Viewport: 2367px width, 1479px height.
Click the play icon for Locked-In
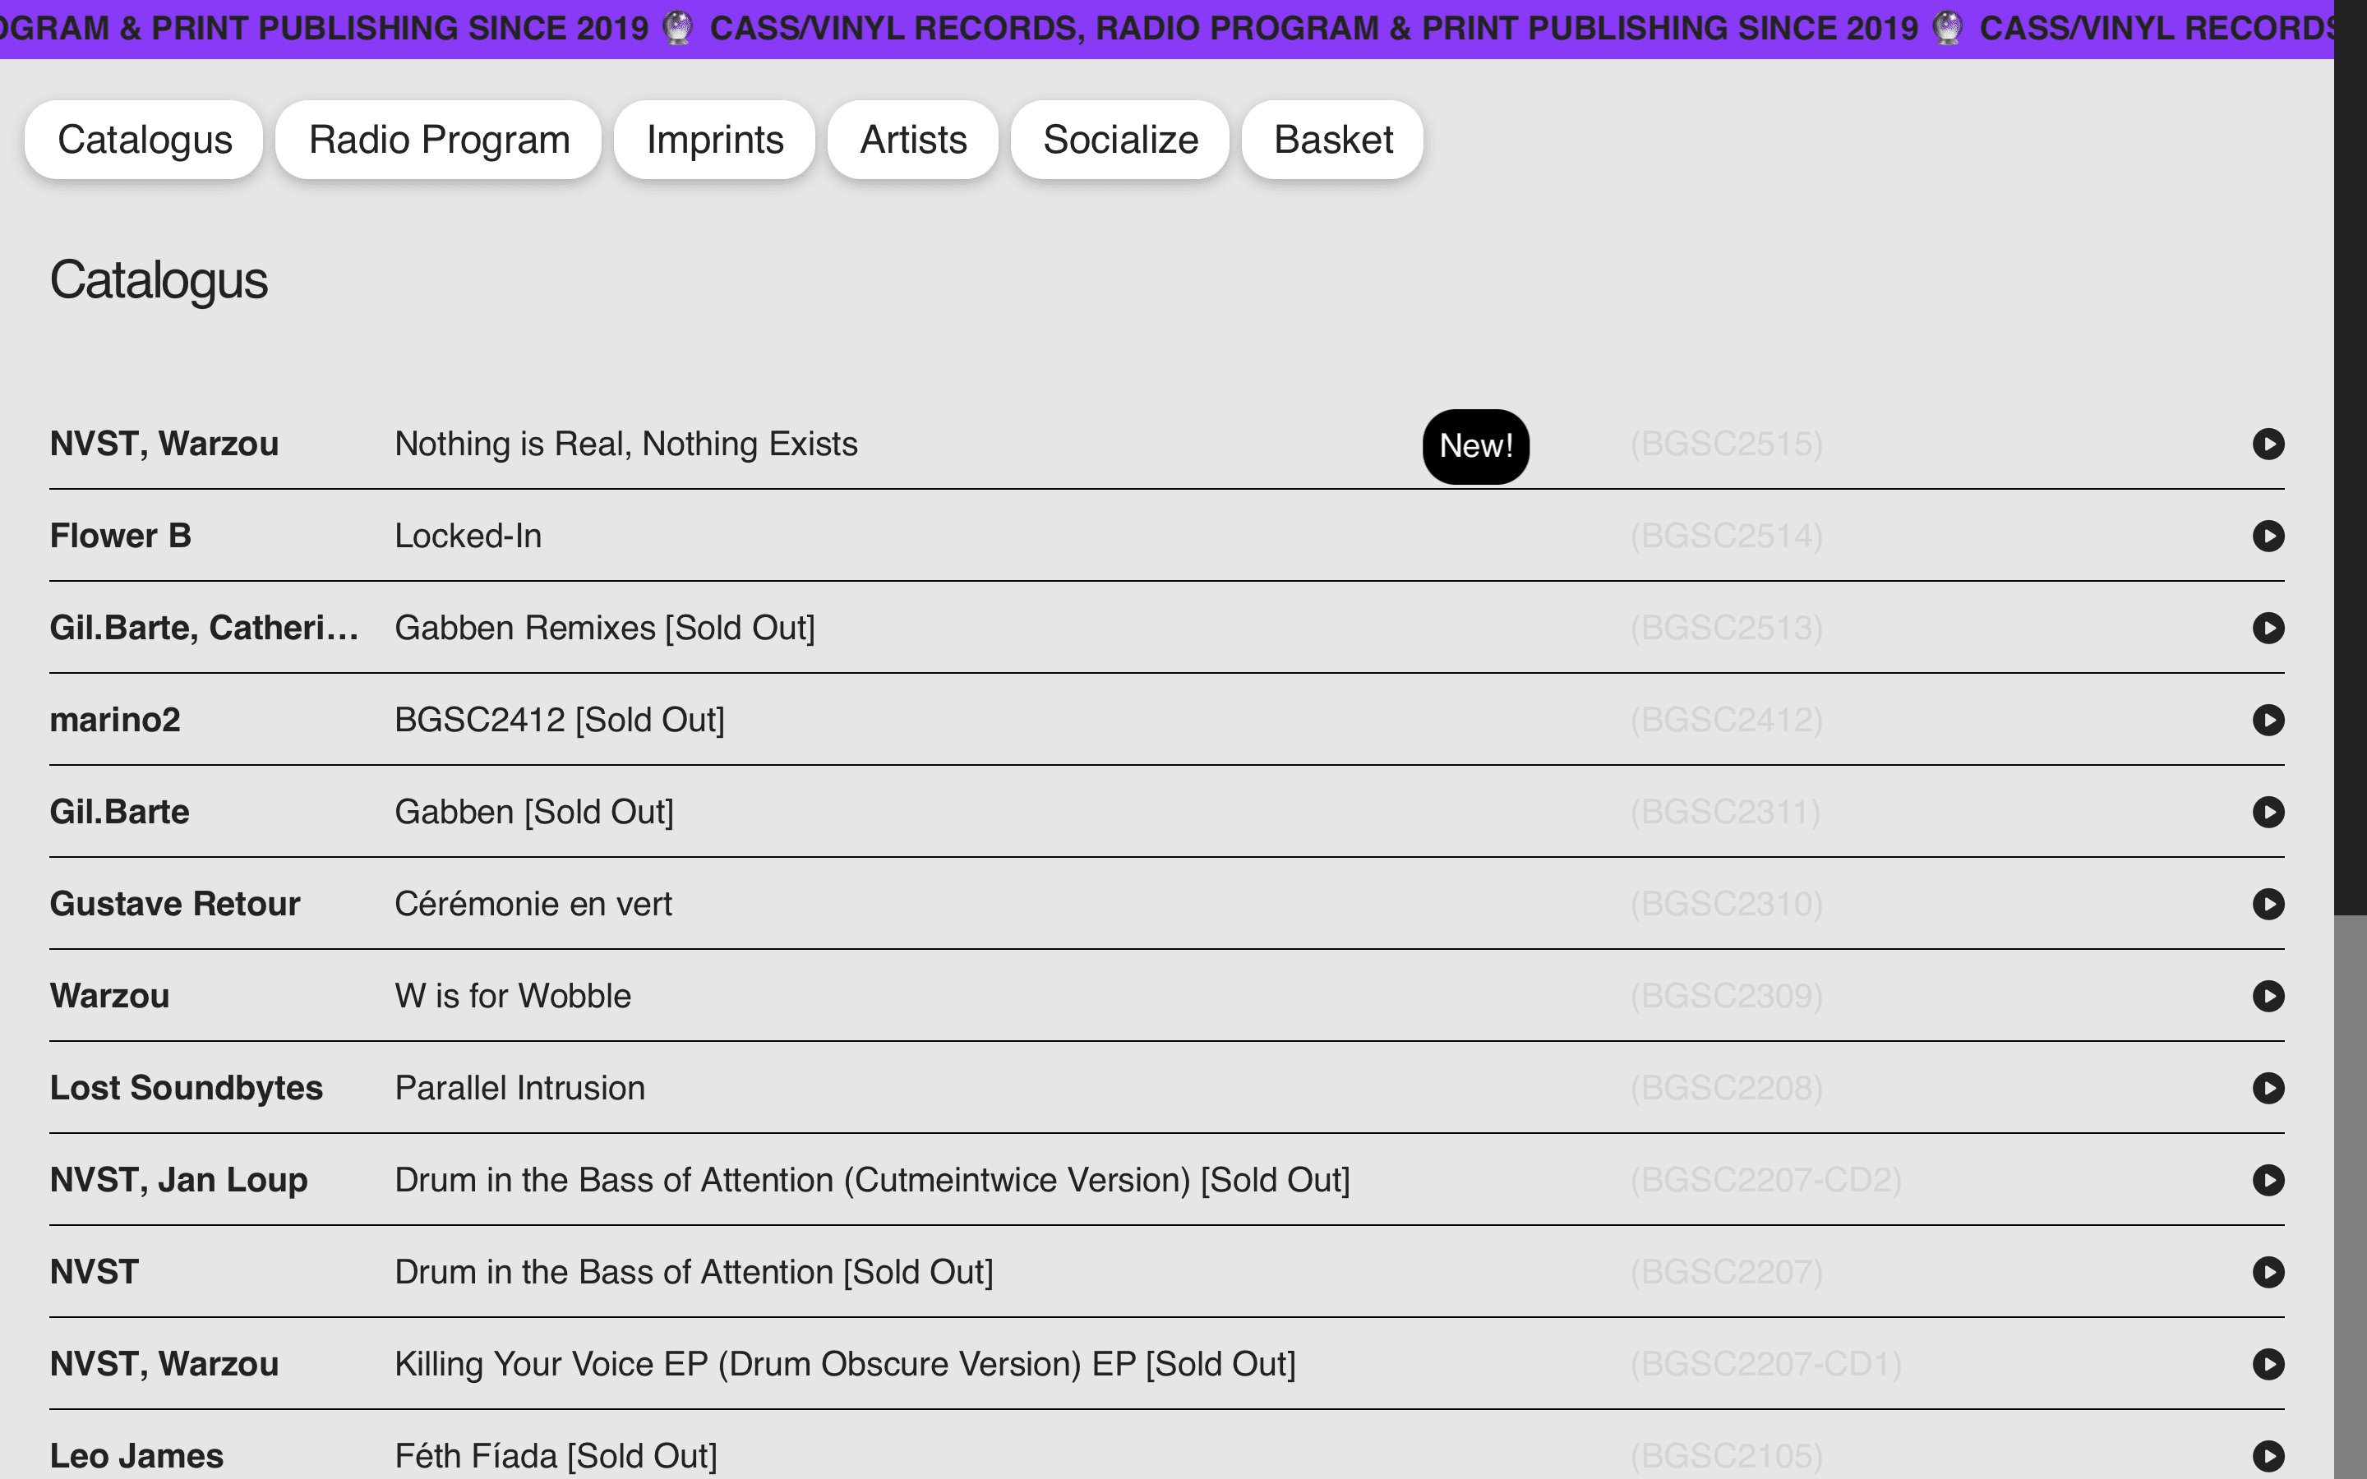coord(2268,536)
